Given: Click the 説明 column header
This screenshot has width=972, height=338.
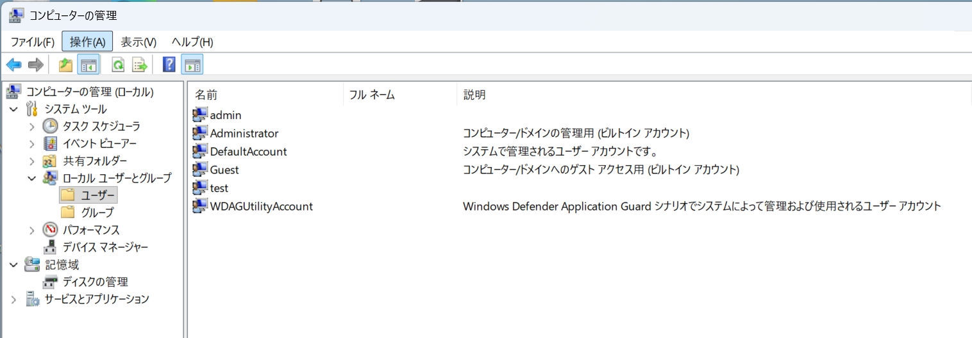Looking at the screenshot, I should [x=474, y=95].
